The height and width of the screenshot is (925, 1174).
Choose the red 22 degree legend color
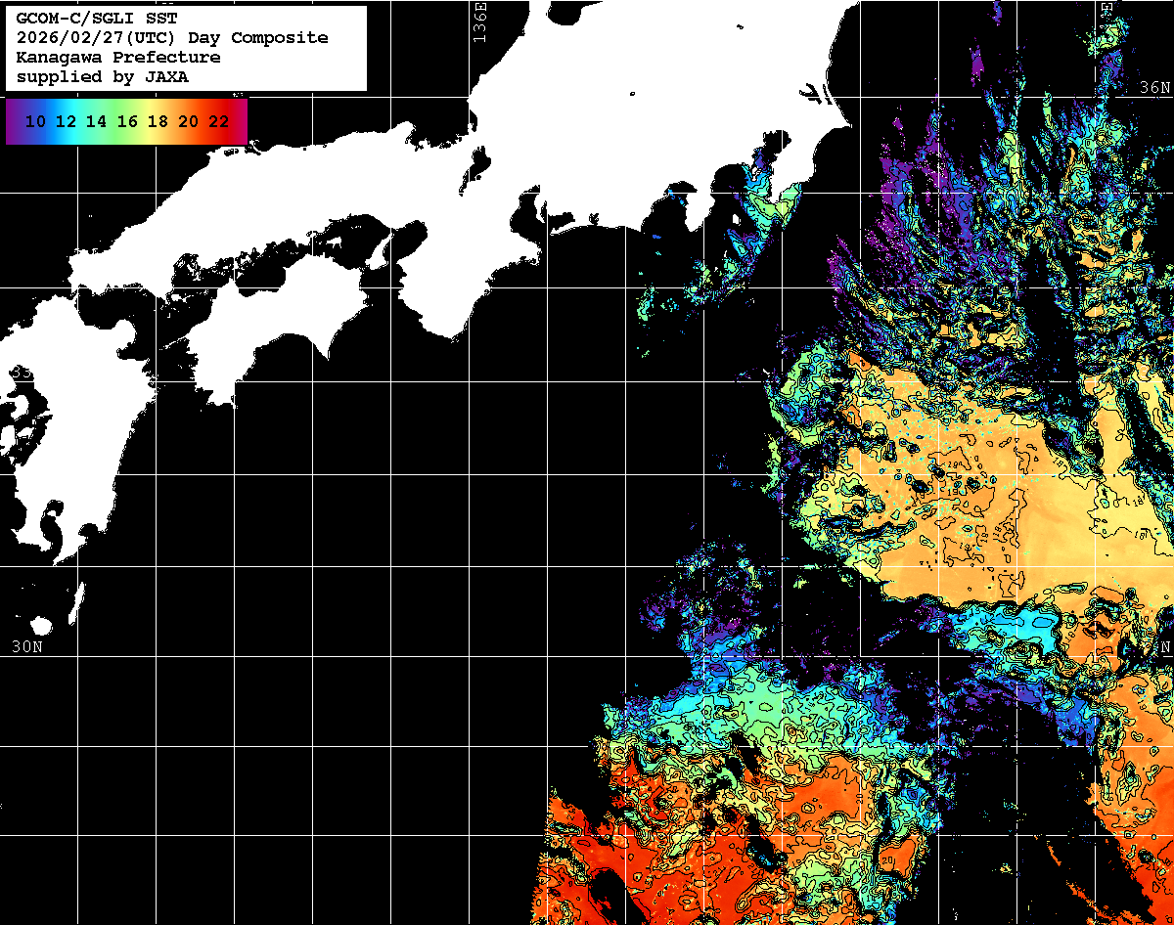click(218, 122)
